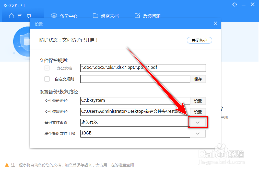Viewport: 259px width, 171px height.
Task: Click the 永久有效 combo box field
Action: [x=135, y=123]
